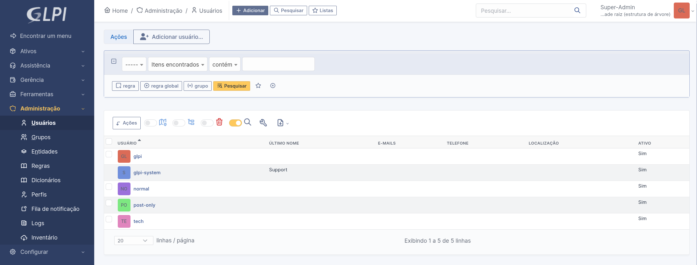Clear search criteria with circled X icon
This screenshot has height=265, width=697.
pos(273,86)
